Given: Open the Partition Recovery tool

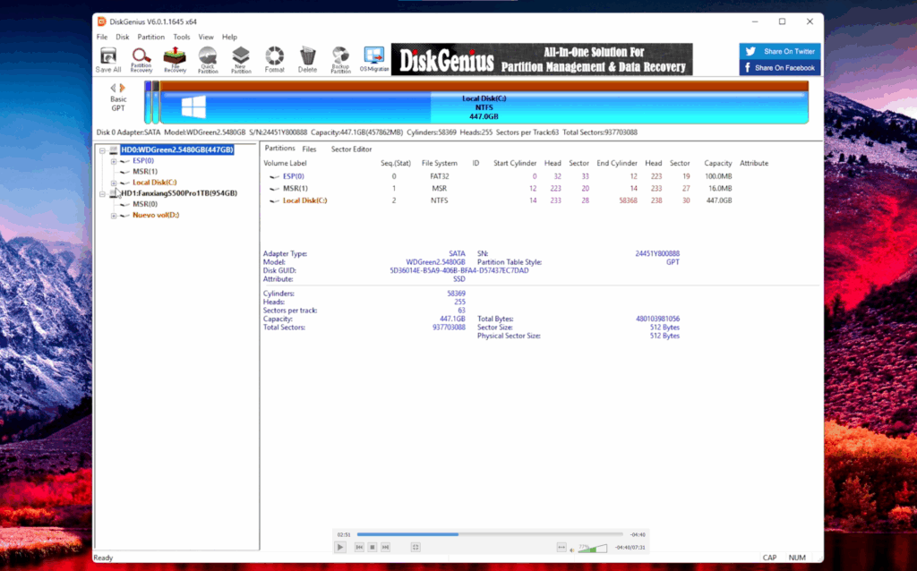Looking at the screenshot, I should (141, 60).
